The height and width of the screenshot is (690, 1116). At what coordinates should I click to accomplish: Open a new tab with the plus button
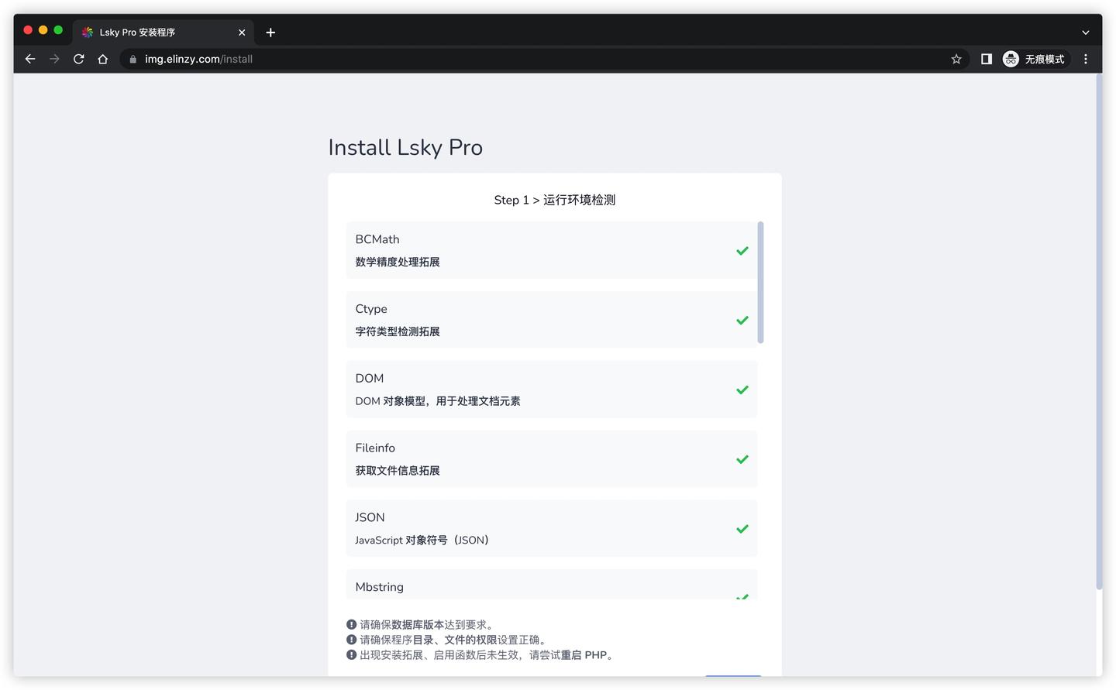(270, 33)
